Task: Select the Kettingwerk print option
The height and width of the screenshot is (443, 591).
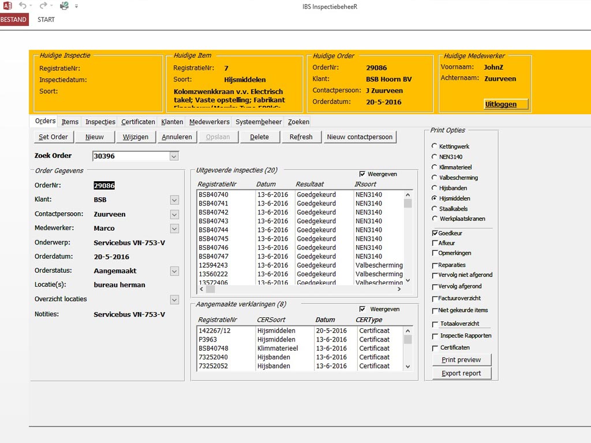Action: click(434, 146)
